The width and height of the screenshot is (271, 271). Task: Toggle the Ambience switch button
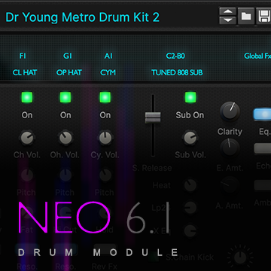pos(263,185)
